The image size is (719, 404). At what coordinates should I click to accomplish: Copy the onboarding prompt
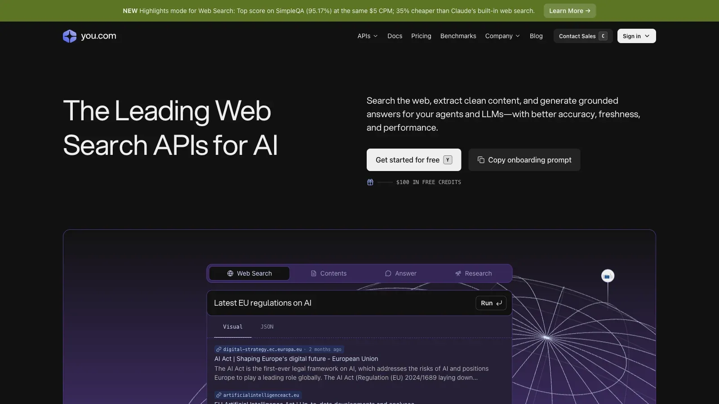[524, 160]
